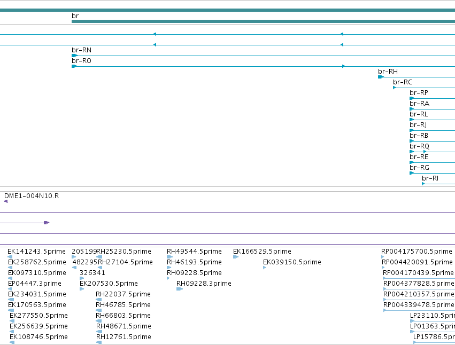The image size is (455, 345).
Task: Select RP004210357.5prime EST label
Action: (419, 295)
